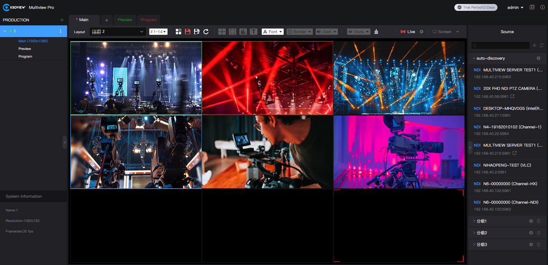Click the Source search input field
Viewport: 548px width, 265px height.
click(500, 46)
